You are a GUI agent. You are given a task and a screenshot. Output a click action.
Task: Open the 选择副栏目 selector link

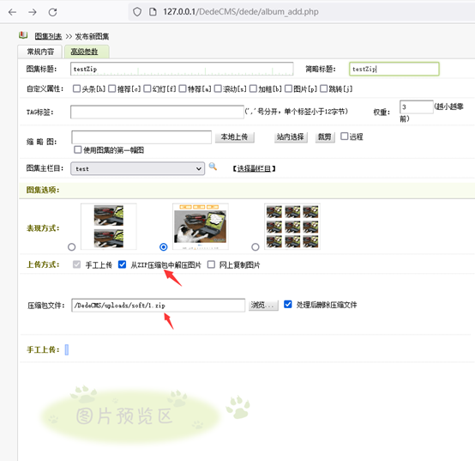(254, 168)
